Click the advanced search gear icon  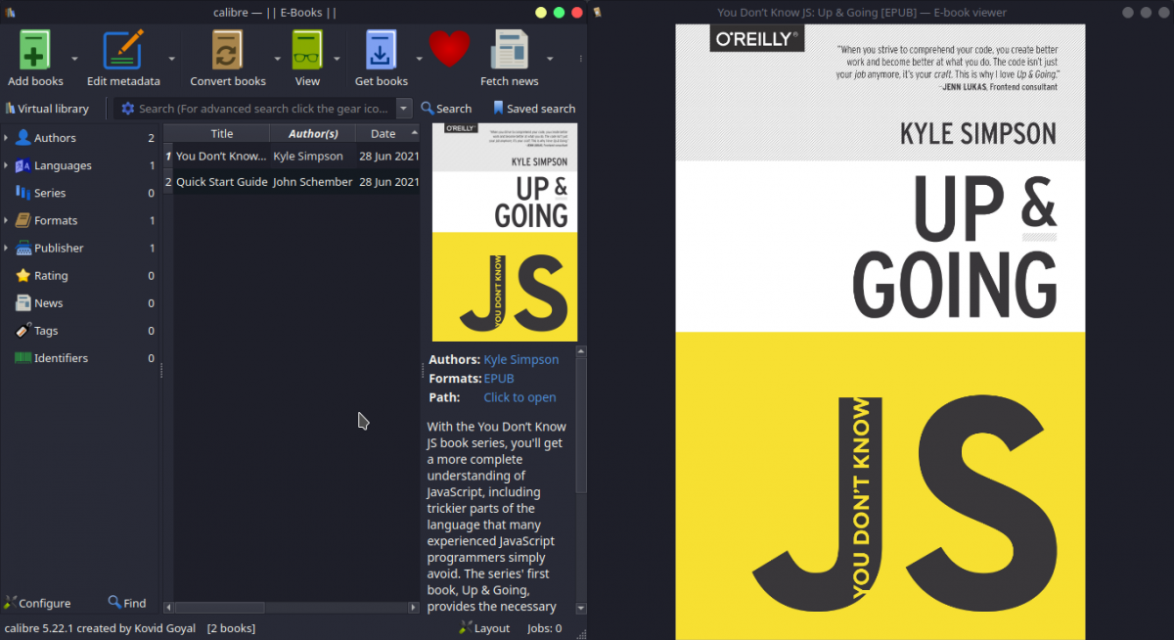pyautogui.click(x=127, y=109)
